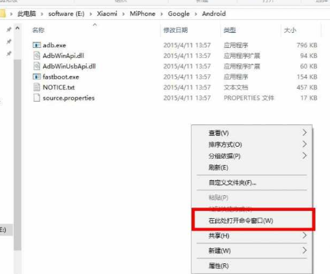This screenshot has height=274, width=330.
Task: Click the 796 KB size of adb.exe
Action: click(307, 45)
